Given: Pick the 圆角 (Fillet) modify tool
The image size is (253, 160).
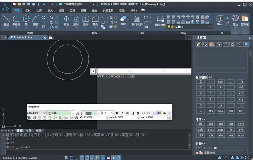Looking at the screenshot, I should (95, 21).
